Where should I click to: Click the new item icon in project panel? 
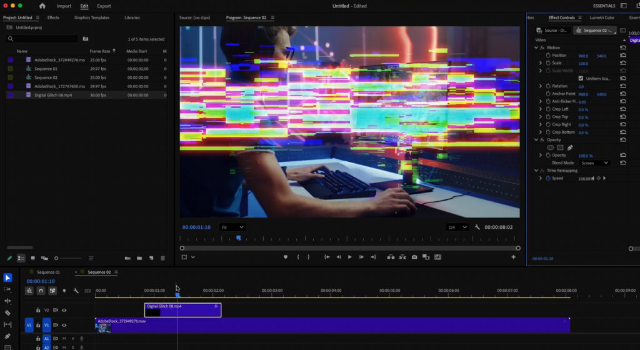tap(151, 258)
